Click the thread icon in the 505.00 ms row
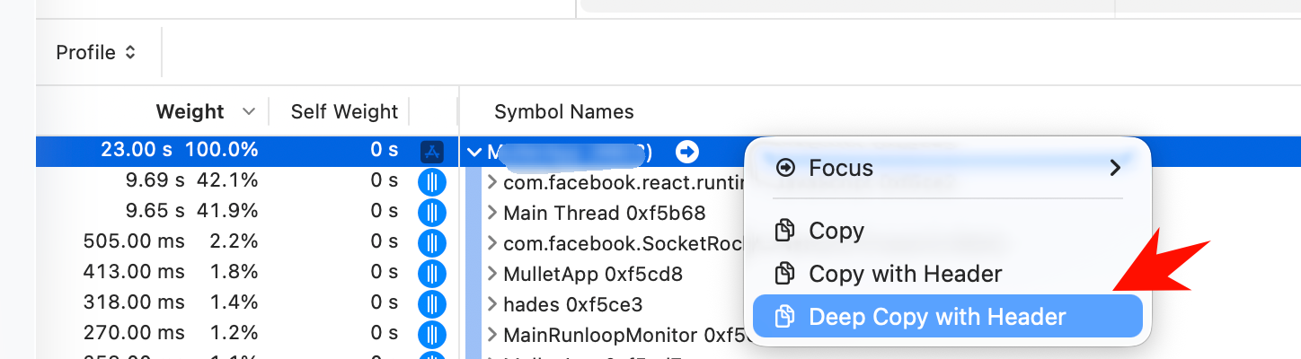This screenshot has width=1301, height=359. [x=432, y=242]
